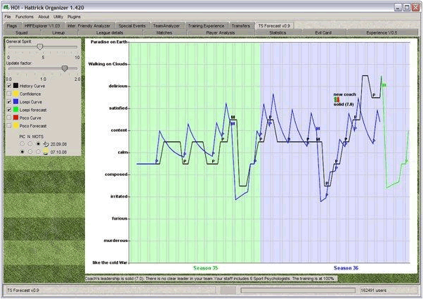Open the Plugins menu

[74, 16]
